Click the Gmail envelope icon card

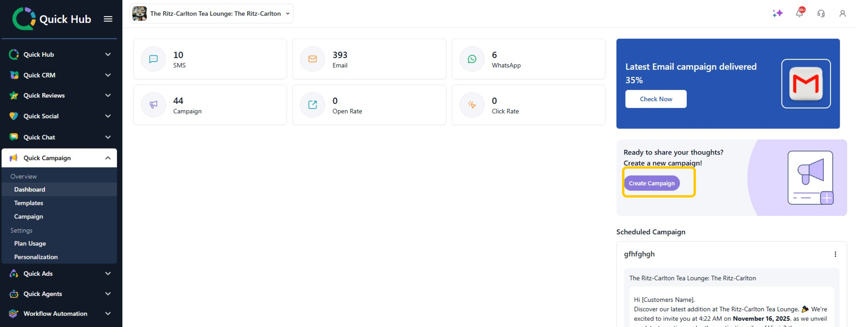pyautogui.click(x=805, y=84)
